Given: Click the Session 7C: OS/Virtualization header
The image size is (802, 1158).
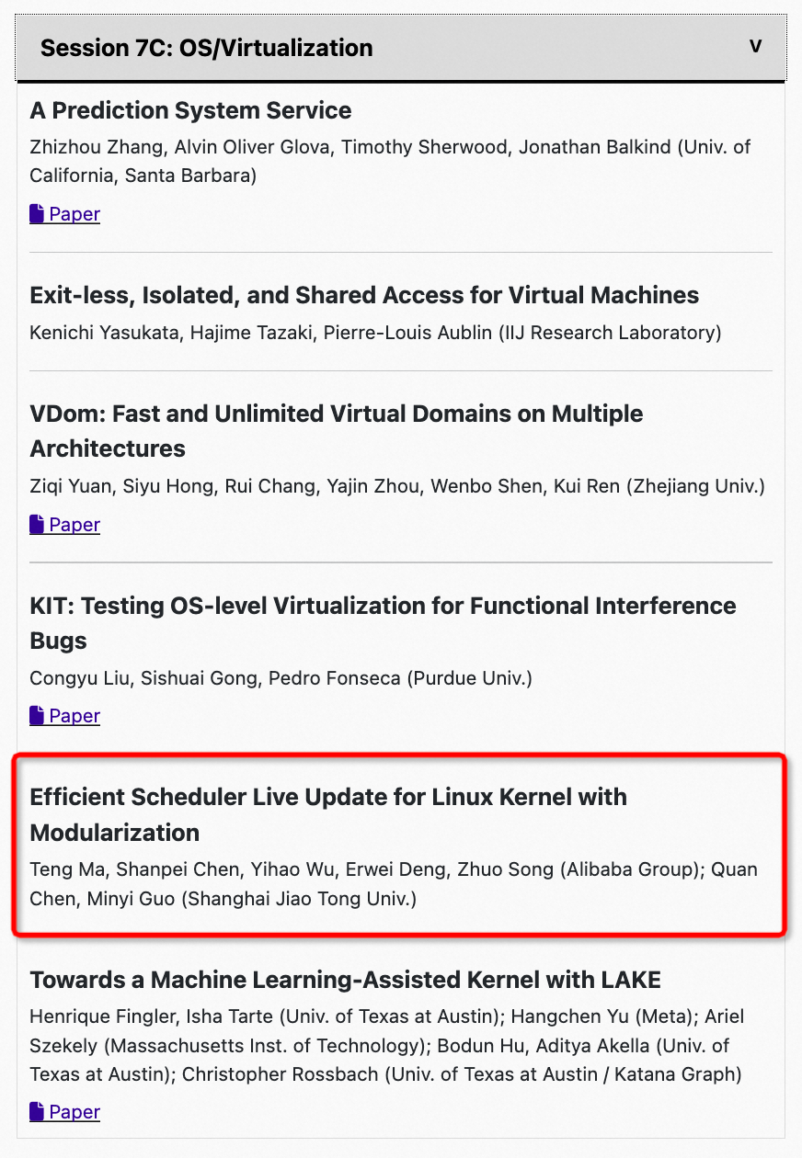Looking at the screenshot, I should [208, 47].
